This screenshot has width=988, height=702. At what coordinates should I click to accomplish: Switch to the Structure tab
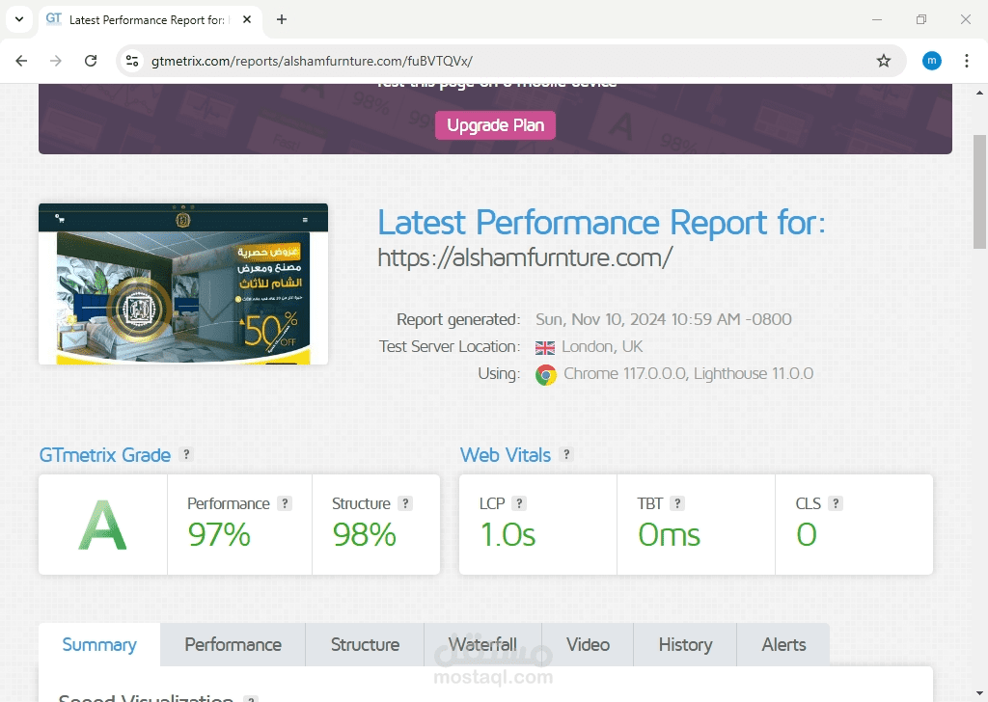click(365, 645)
